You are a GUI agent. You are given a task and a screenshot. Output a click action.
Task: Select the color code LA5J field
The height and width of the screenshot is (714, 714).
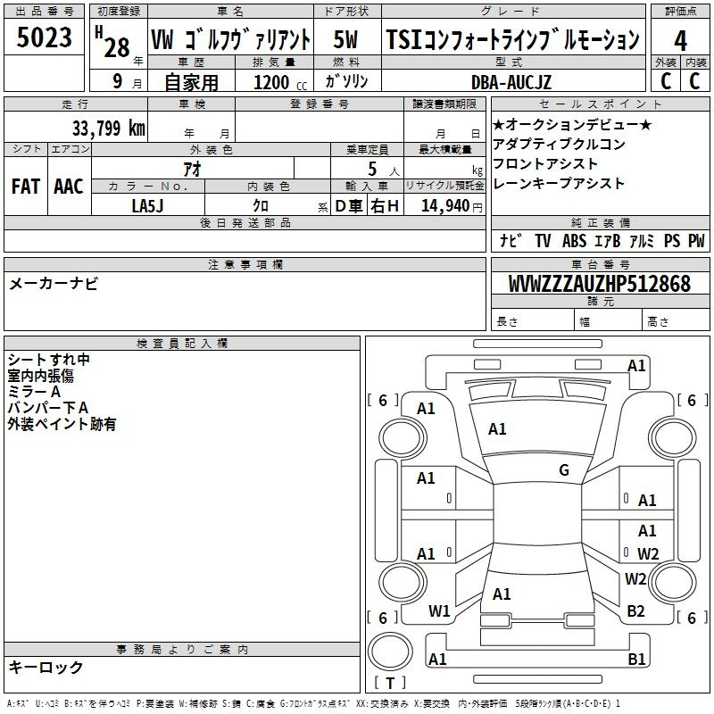[x=148, y=206]
